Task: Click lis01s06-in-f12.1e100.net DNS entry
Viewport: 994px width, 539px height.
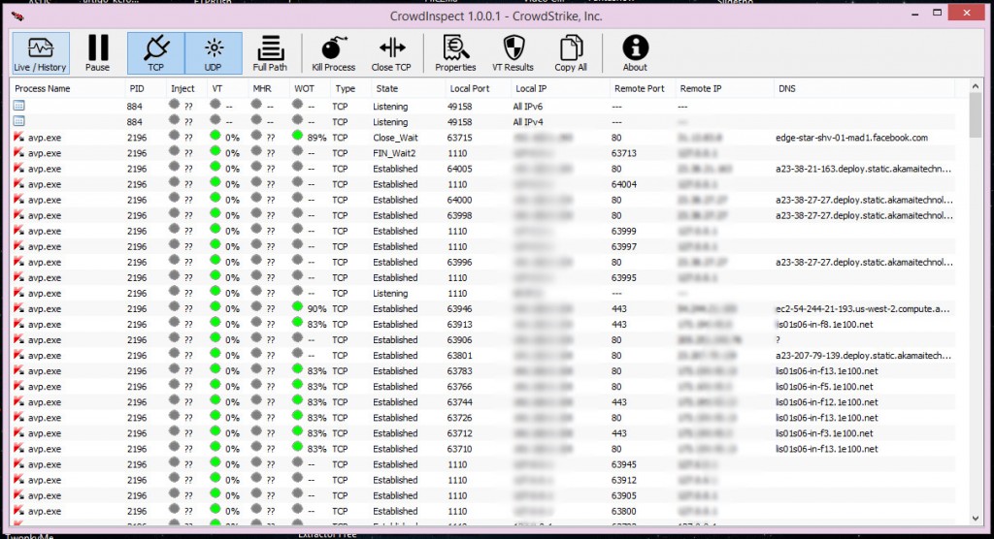Action: point(827,402)
